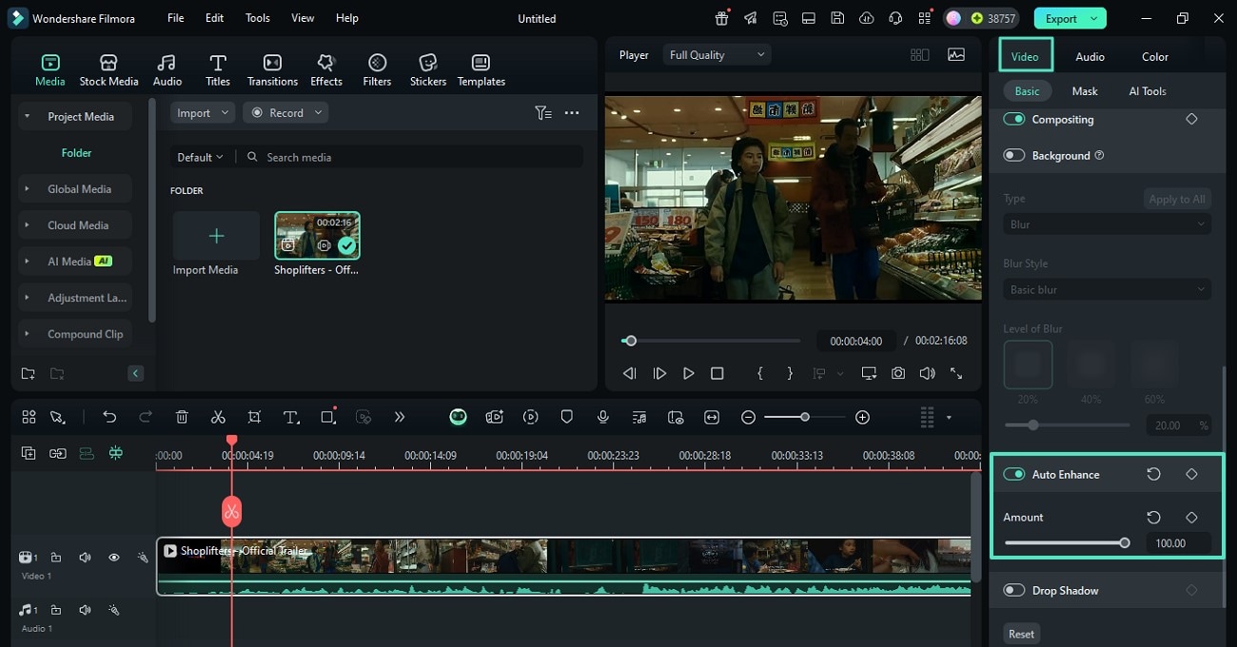This screenshot has width=1237, height=647.
Task: Delete selected clip with trash icon
Action: (182, 417)
